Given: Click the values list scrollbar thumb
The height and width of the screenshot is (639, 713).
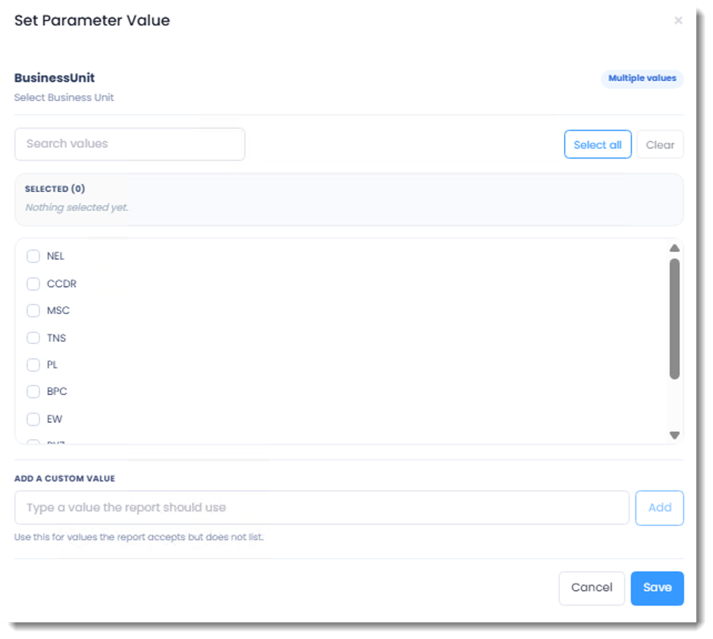Looking at the screenshot, I should [x=674, y=319].
